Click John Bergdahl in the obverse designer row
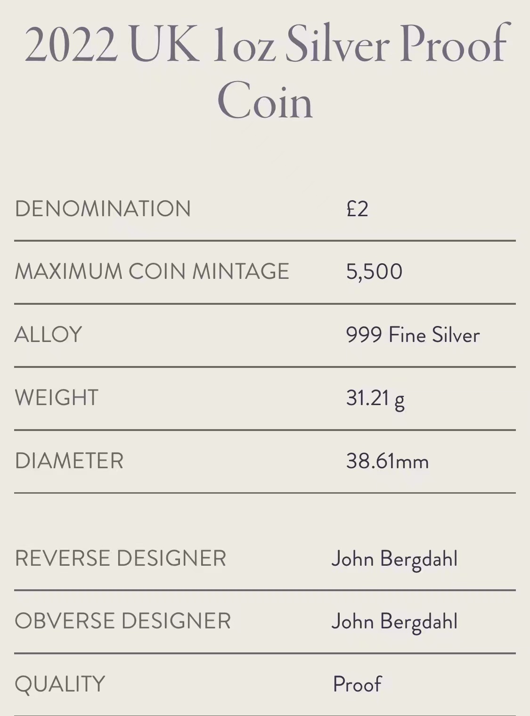This screenshot has height=716, width=530. click(394, 622)
